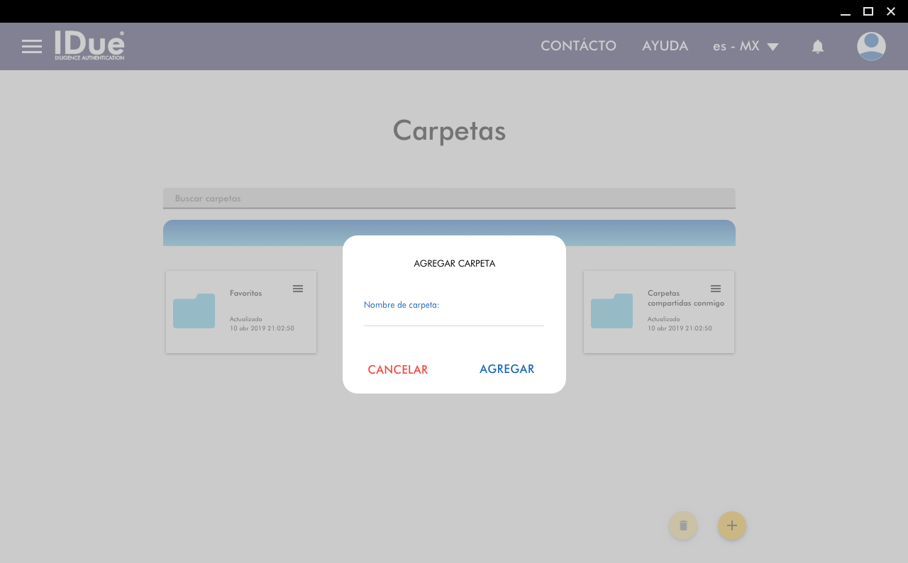Click the plus add folder button

point(731,525)
